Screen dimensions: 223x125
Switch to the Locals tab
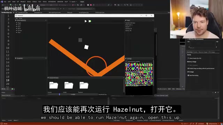pyautogui.click(x=10, y=120)
